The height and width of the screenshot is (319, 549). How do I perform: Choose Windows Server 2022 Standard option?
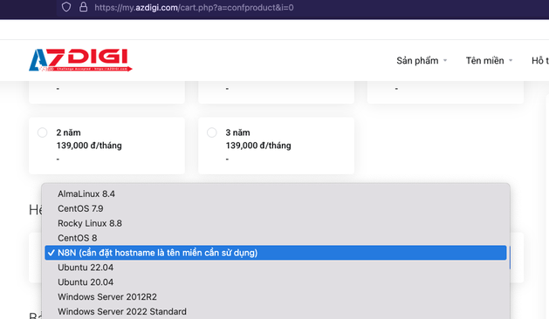(x=276, y=311)
